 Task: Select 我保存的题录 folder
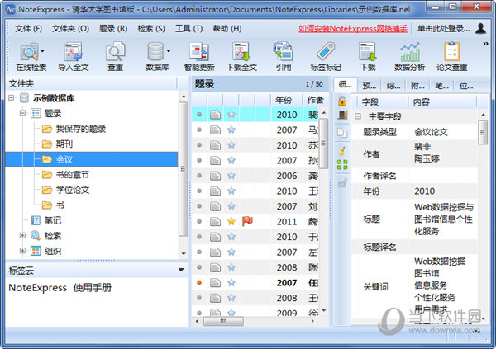(81, 129)
